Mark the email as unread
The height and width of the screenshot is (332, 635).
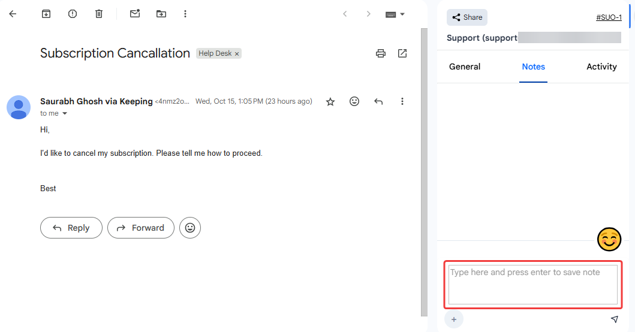click(135, 14)
